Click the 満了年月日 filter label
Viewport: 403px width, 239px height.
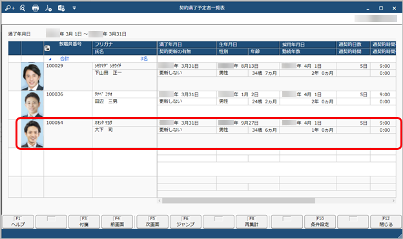point(19,34)
